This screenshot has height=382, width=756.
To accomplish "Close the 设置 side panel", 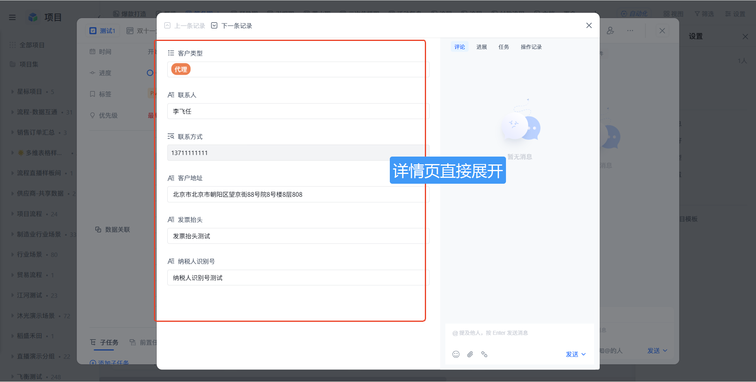I will 745,36.
